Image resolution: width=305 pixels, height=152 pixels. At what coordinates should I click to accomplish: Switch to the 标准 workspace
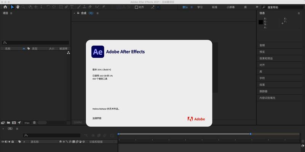(214, 7)
